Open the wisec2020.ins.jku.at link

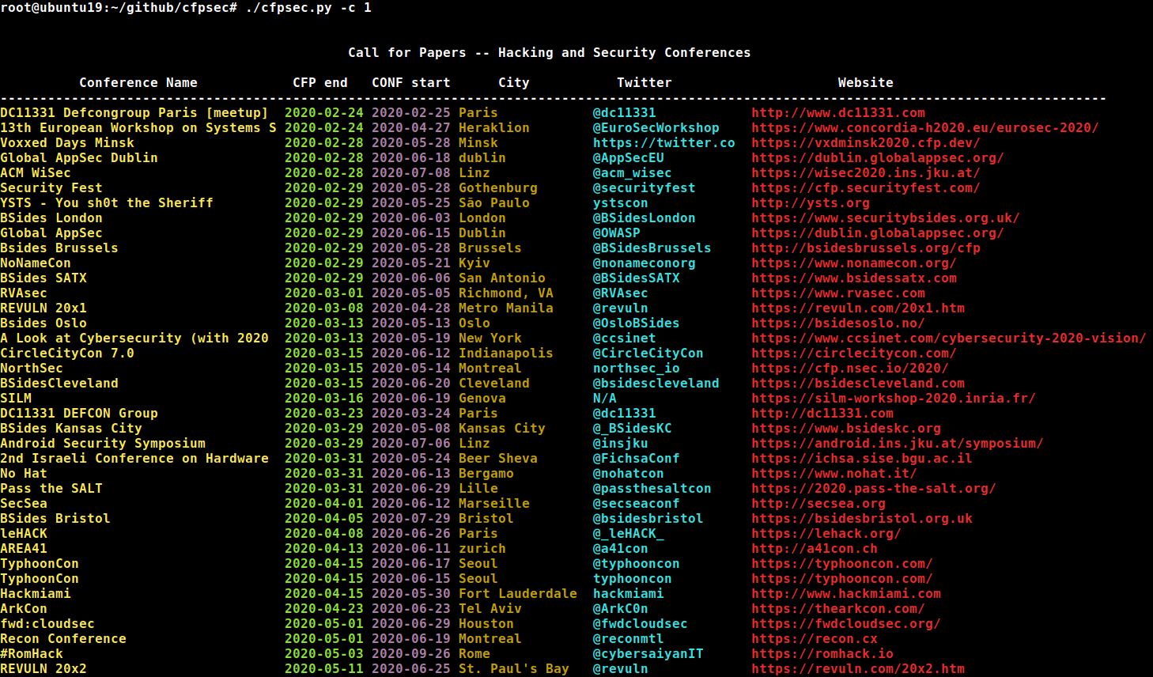tap(866, 172)
